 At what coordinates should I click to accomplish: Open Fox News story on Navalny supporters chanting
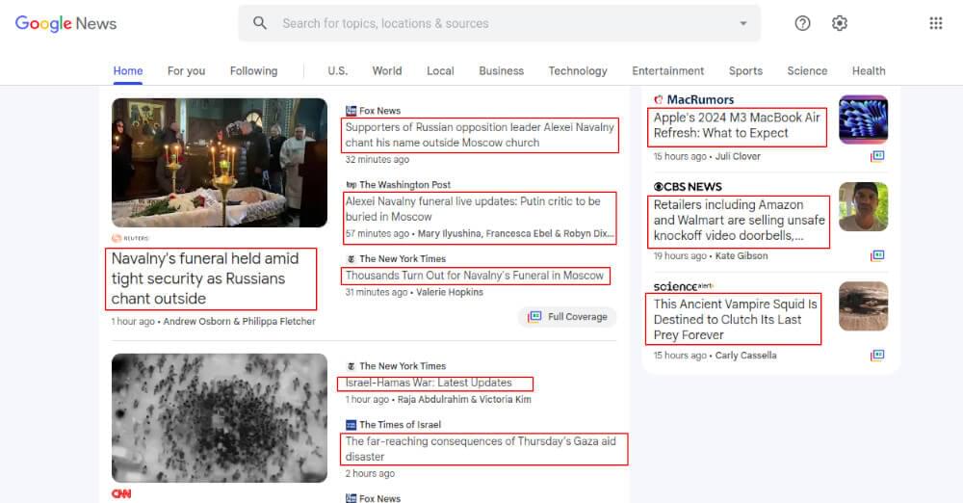pos(480,135)
